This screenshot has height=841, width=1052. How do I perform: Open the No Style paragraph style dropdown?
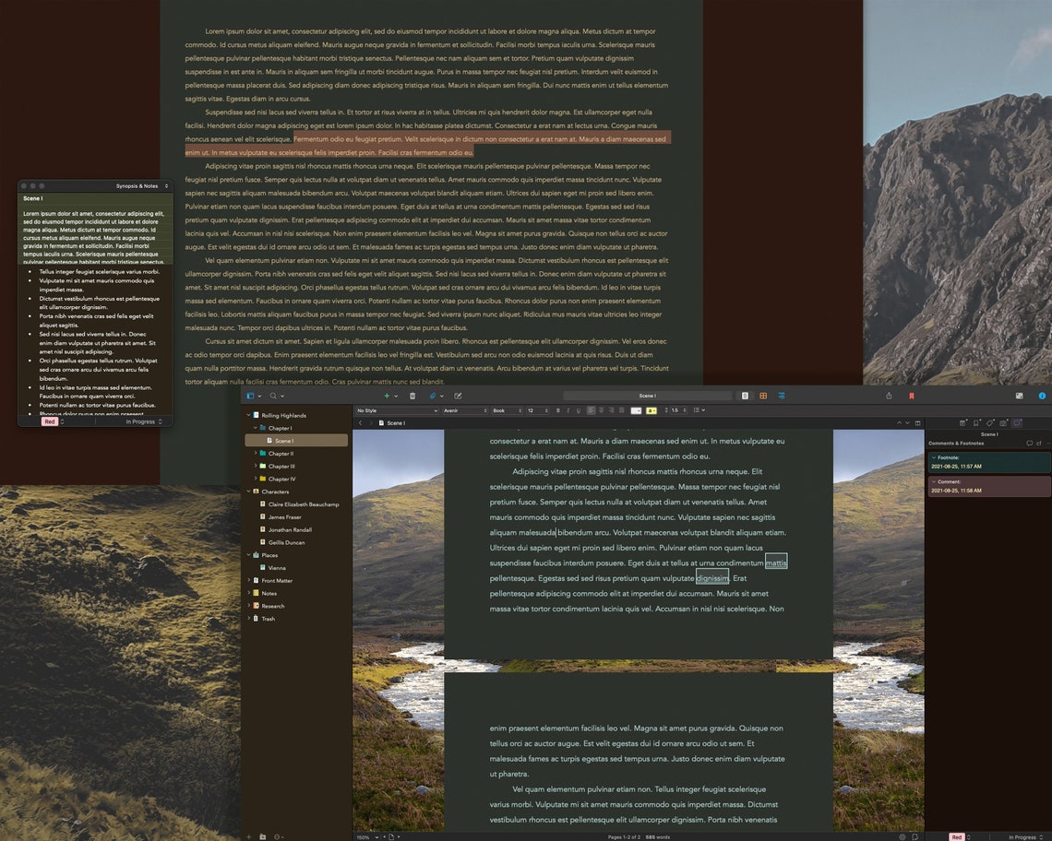[x=397, y=409]
